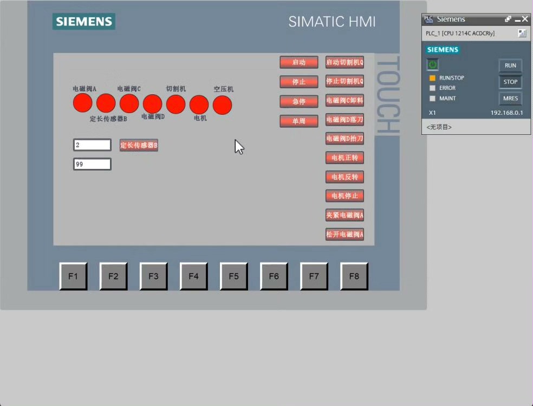Click the SIMATIC HMI title text

tap(332, 22)
